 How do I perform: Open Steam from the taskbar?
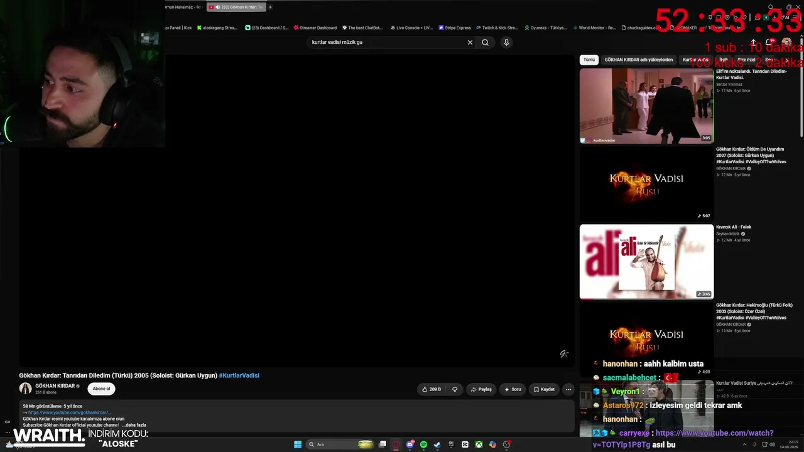coord(437,444)
